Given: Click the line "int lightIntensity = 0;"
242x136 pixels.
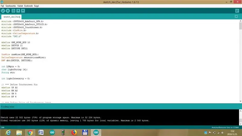Looking at the screenshot, I should point(16,79).
